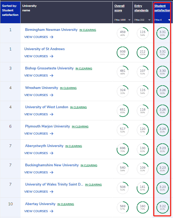Open Aberystwyth University link
Viewport: 173px width, 218px height.
[x=44, y=146]
